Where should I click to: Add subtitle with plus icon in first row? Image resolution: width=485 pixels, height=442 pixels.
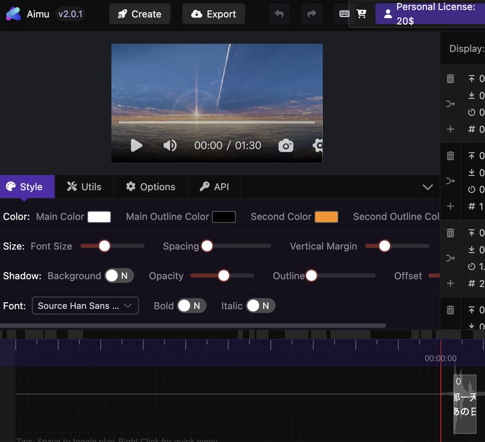[450, 129]
